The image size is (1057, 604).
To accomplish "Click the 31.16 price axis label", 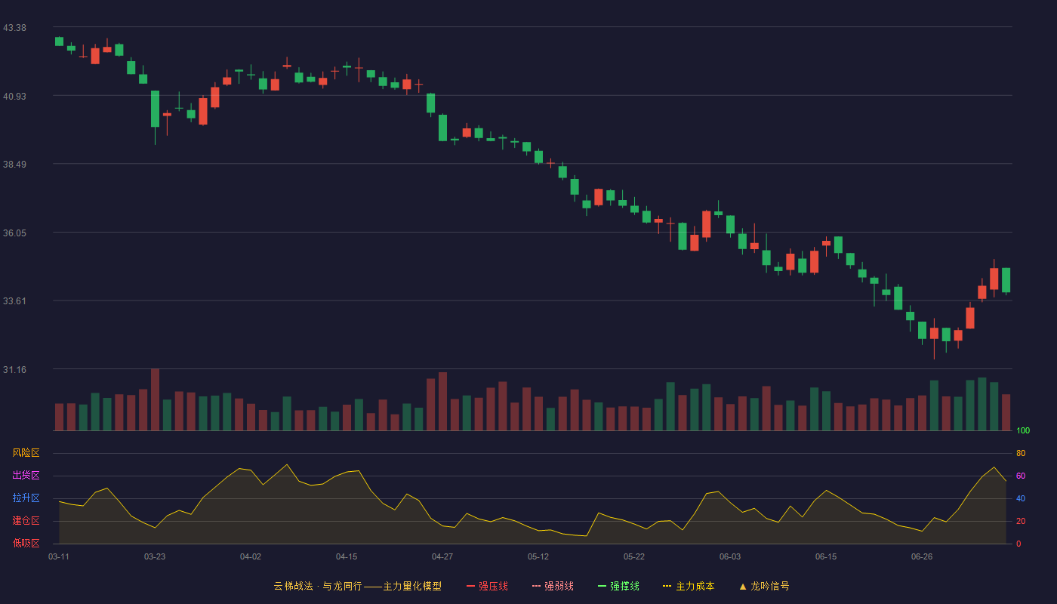I will (14, 369).
